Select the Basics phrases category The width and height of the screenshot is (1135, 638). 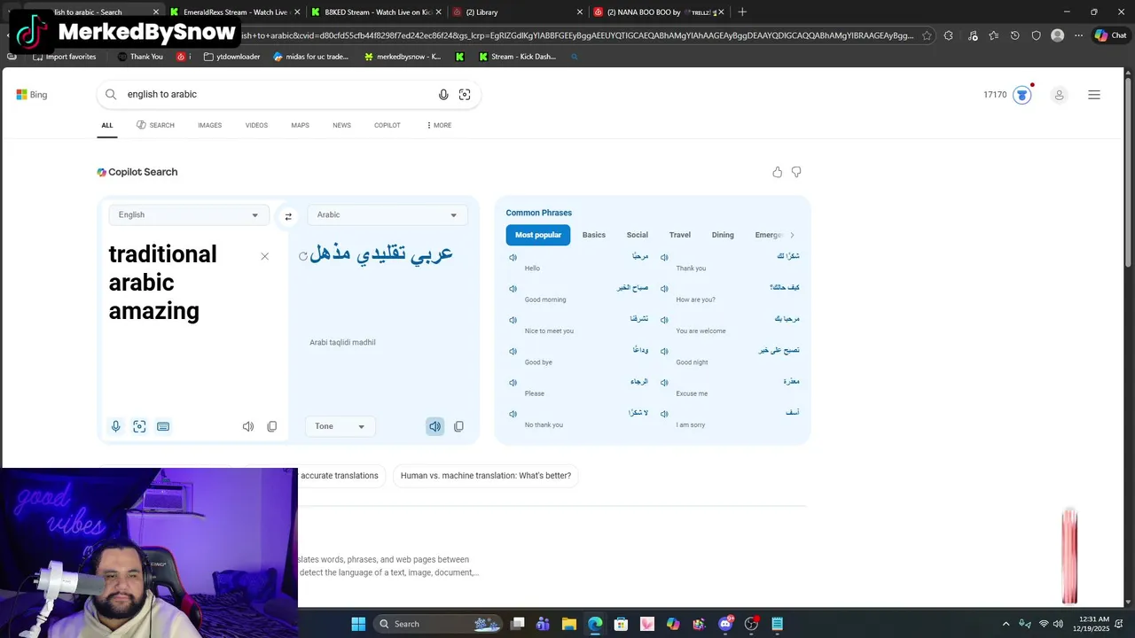(594, 235)
